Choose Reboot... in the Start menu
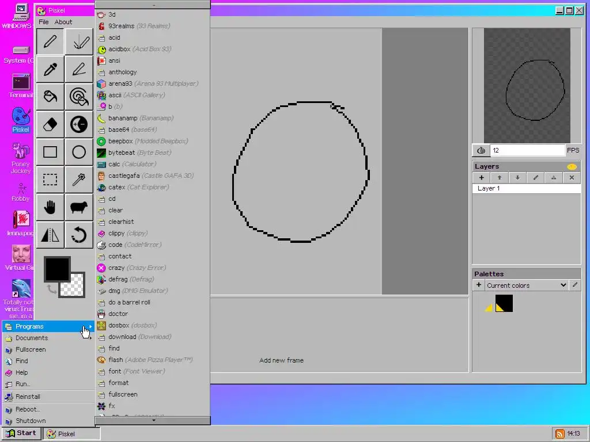The width and height of the screenshot is (590, 442). click(x=48, y=409)
